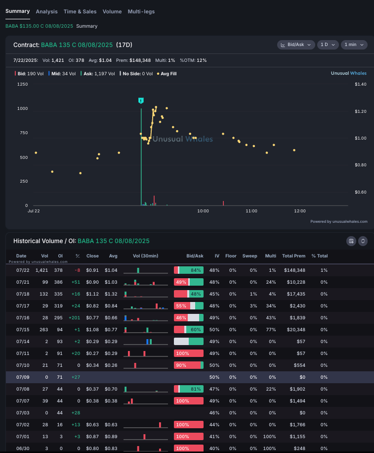Image resolution: width=374 pixels, height=453 pixels.
Task: Click the 30min volume sparkline for 07/17
Action: (146, 305)
